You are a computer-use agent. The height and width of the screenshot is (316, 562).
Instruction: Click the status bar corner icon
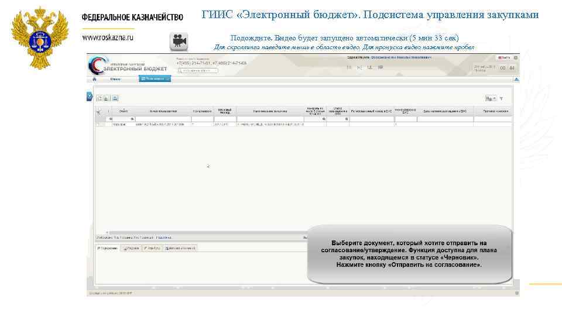[516, 293]
